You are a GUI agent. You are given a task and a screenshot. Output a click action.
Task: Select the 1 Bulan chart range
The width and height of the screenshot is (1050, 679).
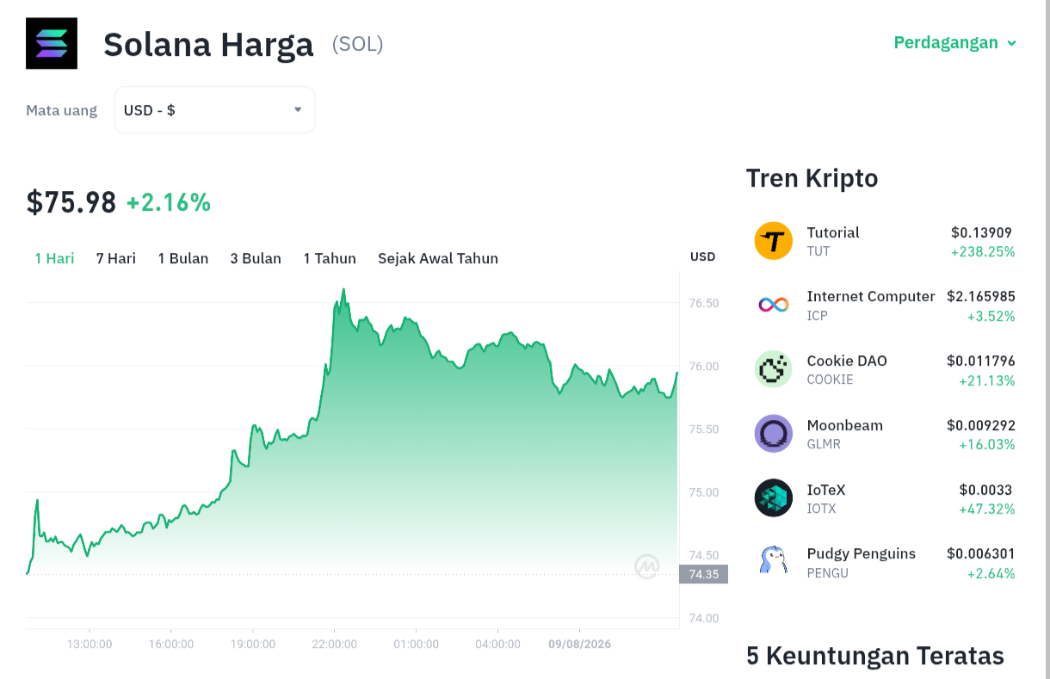pyautogui.click(x=183, y=258)
